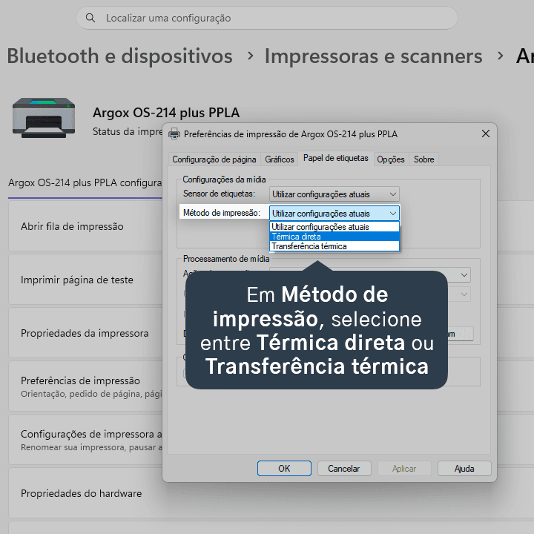This screenshot has width=534, height=534.
Task: Go to Impressoras e scanners breadcrumb
Action: 374,56
